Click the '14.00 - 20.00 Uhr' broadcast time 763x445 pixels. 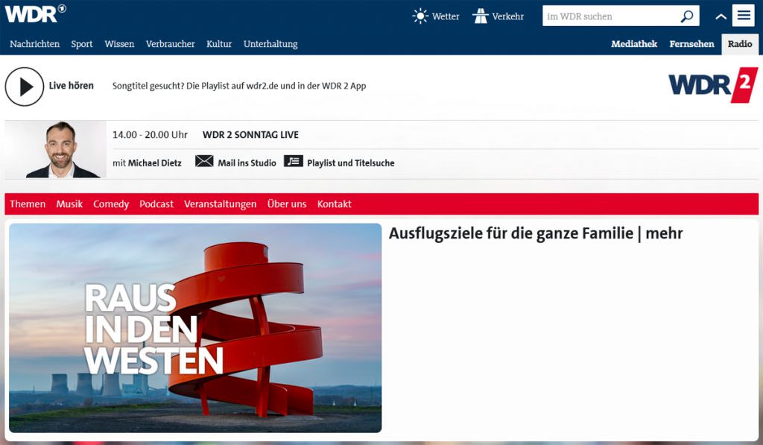[x=150, y=135]
